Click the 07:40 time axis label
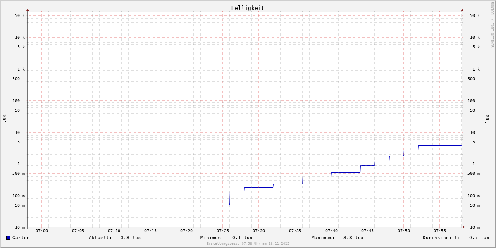The width and height of the screenshot is (496, 248). tap(331, 231)
